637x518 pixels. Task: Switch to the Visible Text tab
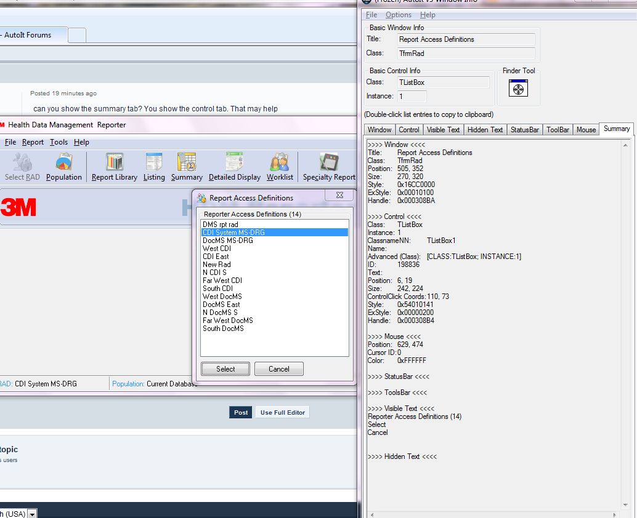[x=443, y=130]
